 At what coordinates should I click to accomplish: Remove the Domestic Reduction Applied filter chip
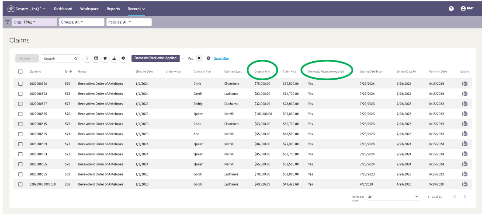[199, 58]
